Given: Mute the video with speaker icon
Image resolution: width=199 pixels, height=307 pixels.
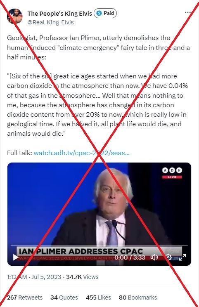Looking at the screenshot, I should [x=154, y=257].
